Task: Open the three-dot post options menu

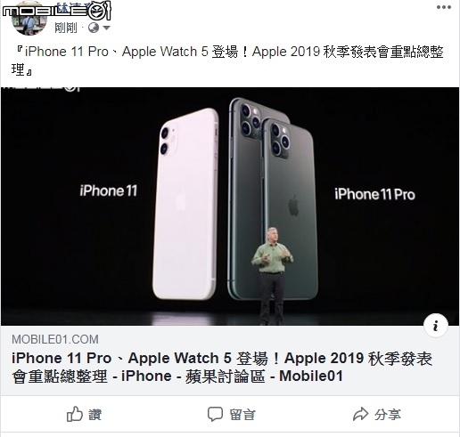Action: tap(444, 7)
